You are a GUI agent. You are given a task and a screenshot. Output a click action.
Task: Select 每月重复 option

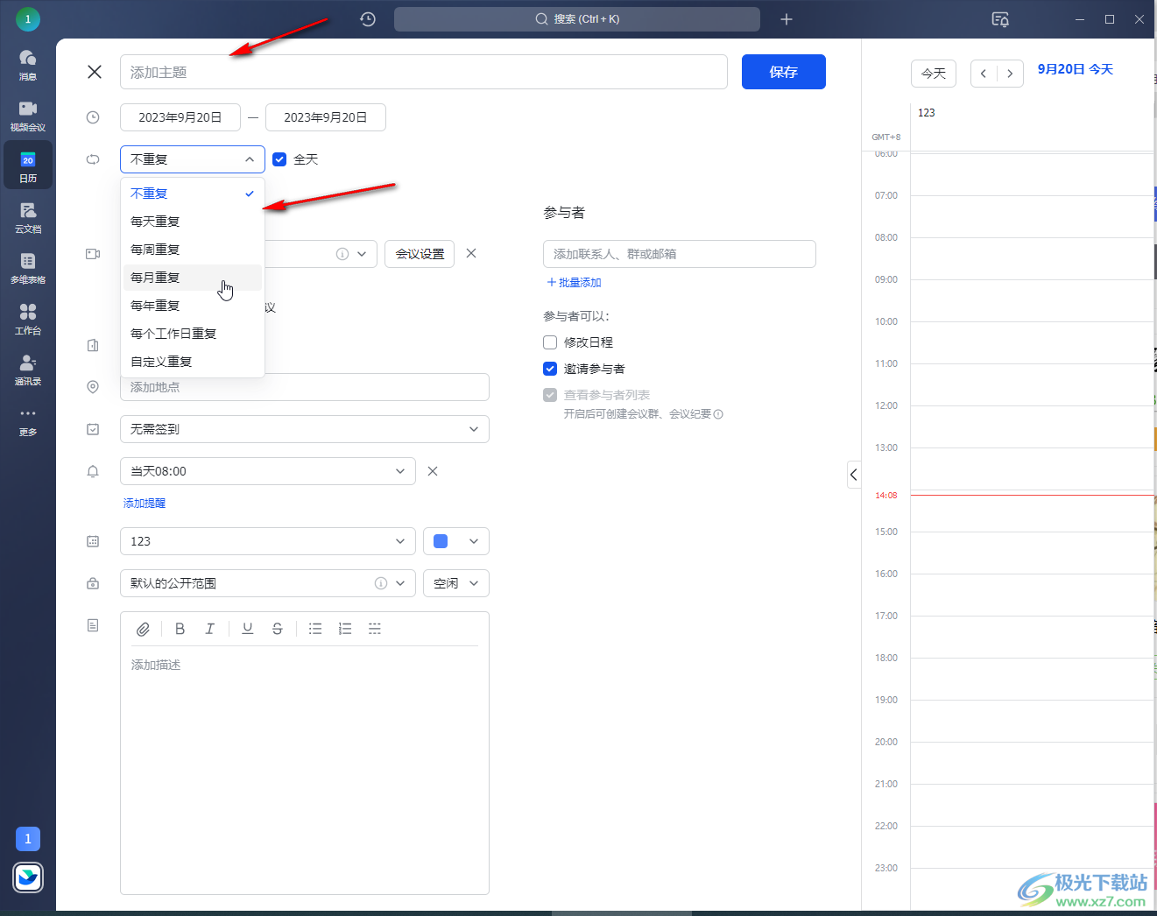click(x=193, y=278)
